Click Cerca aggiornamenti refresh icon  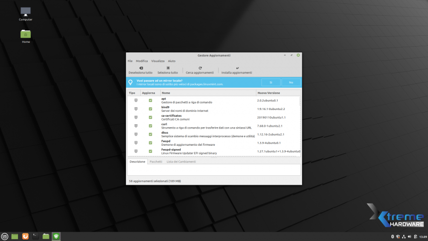point(200,68)
